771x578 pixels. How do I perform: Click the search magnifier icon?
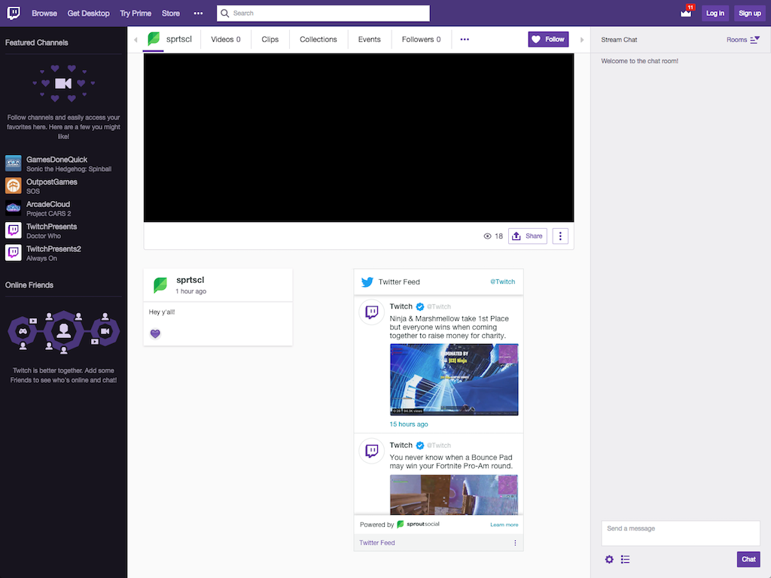point(224,14)
